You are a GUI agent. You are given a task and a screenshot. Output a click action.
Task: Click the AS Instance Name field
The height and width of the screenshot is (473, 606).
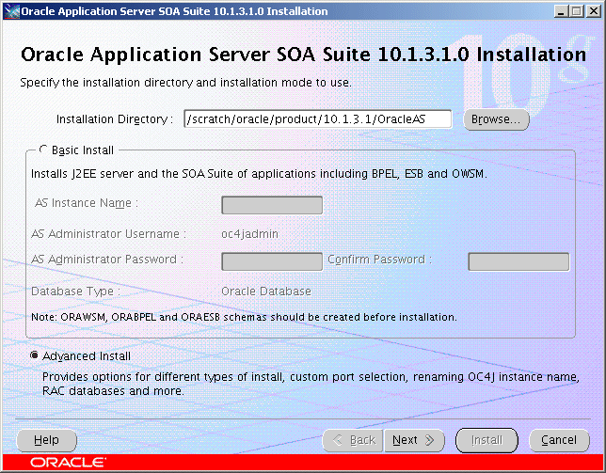click(272, 205)
